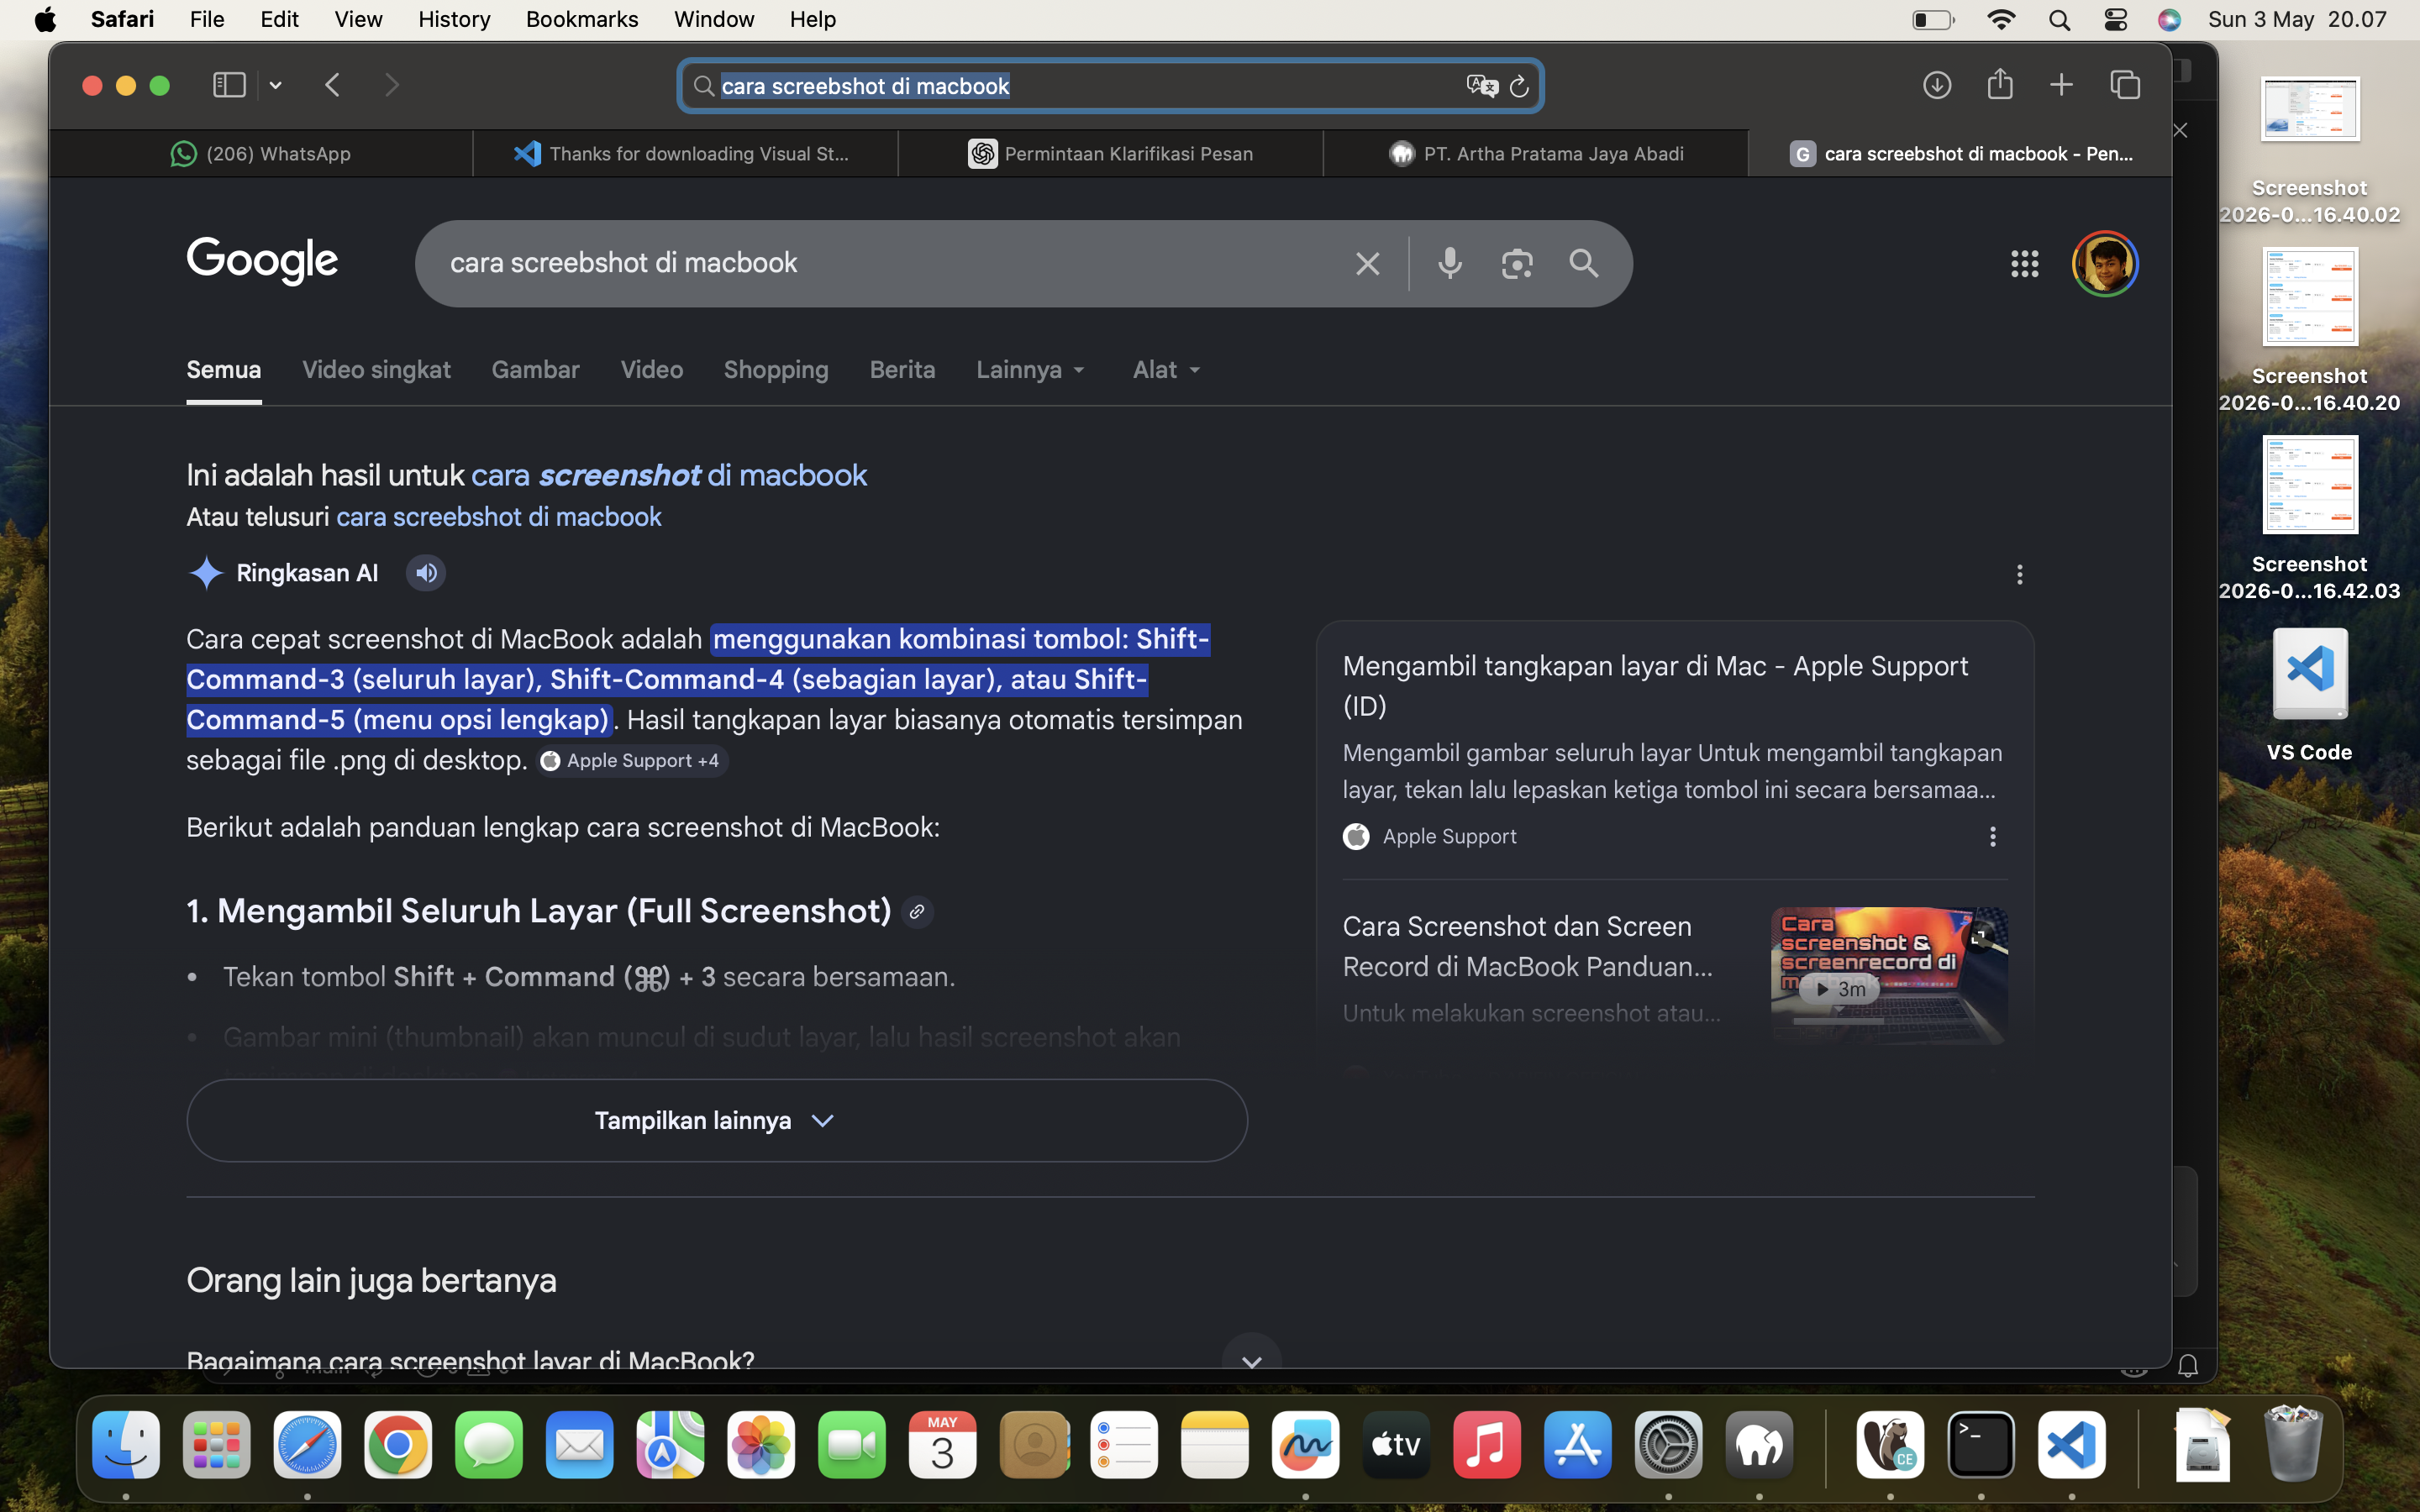The height and width of the screenshot is (1512, 2420).
Task: Open the Google apps grid
Action: 2025,263
